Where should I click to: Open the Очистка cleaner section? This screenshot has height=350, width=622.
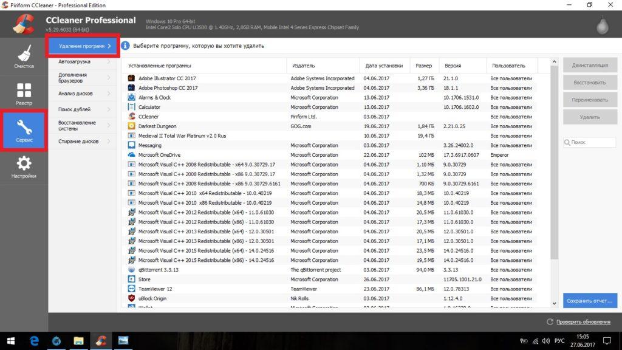[24, 57]
